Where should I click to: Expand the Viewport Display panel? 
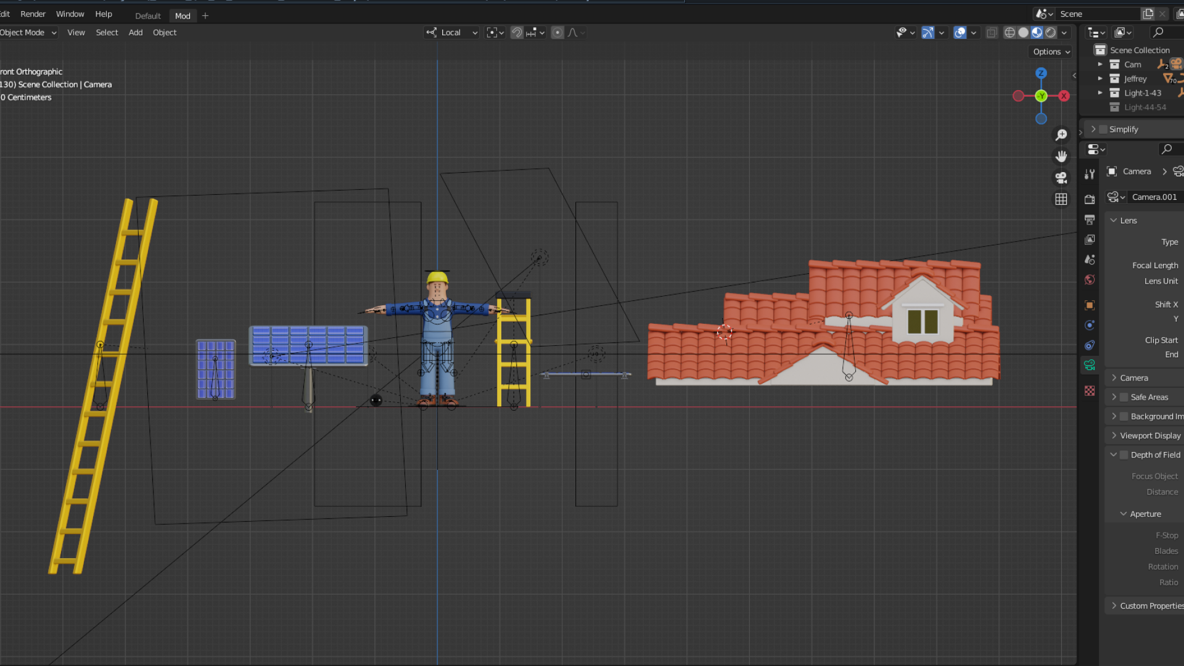pyautogui.click(x=1149, y=436)
